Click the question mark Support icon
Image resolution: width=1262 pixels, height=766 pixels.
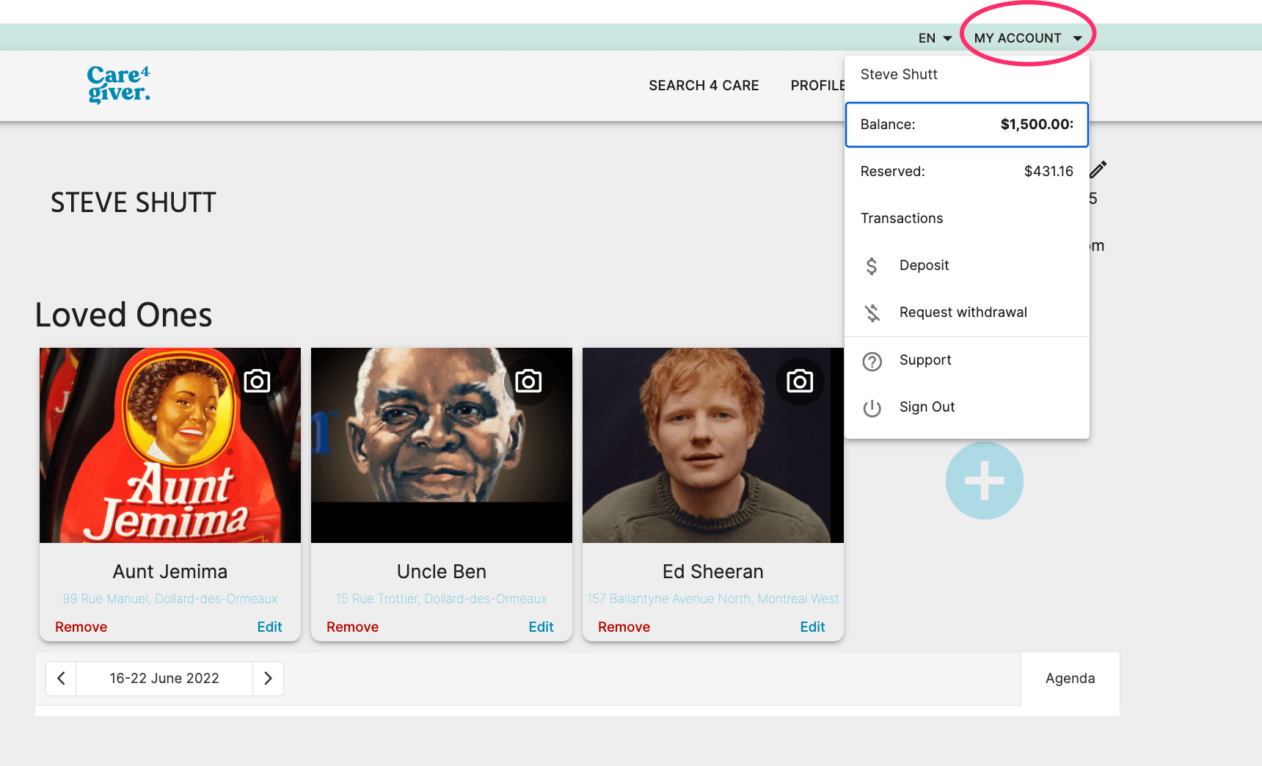coord(872,361)
